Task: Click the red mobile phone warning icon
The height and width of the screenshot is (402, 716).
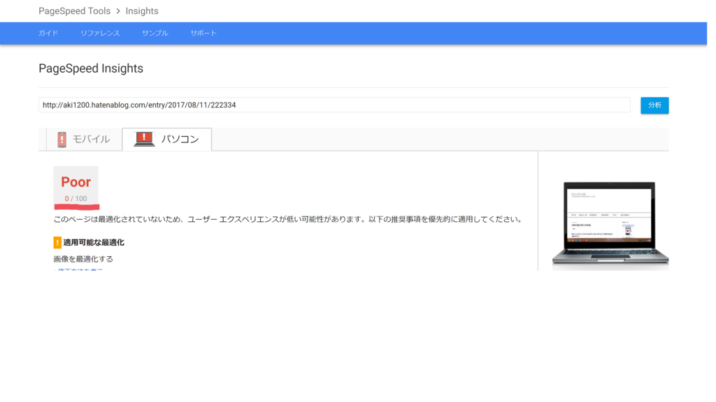Action: [62, 139]
